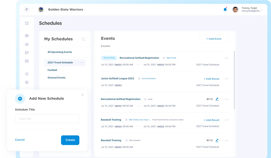Click Cancel in Add New Schedule dialog
This screenshot has height=158, width=271.
(20, 140)
